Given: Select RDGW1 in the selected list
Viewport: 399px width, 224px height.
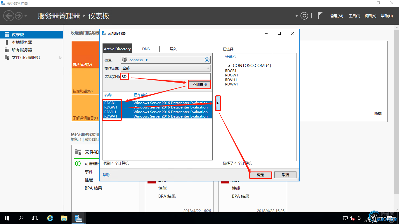Looking at the screenshot, I should (231, 75).
